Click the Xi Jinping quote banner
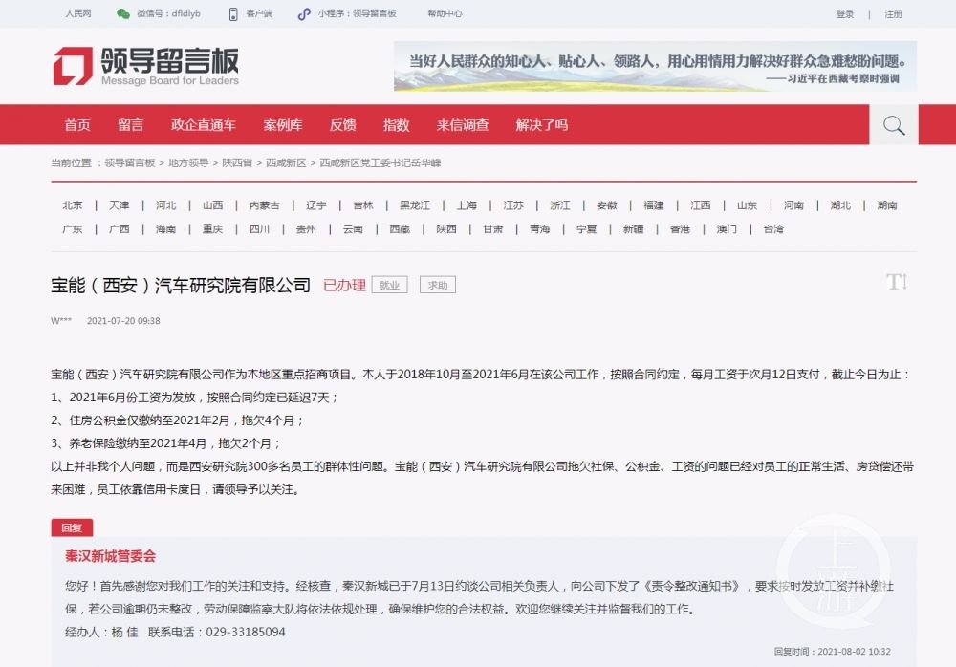Screen dimensions: 956x667 click(655, 67)
